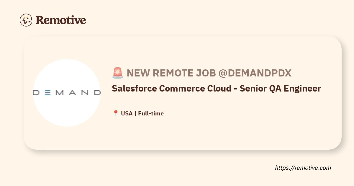This screenshot has height=186, width=354.
Task: Click the NEW REMOTE JOB heading
Action: (x=171, y=73)
